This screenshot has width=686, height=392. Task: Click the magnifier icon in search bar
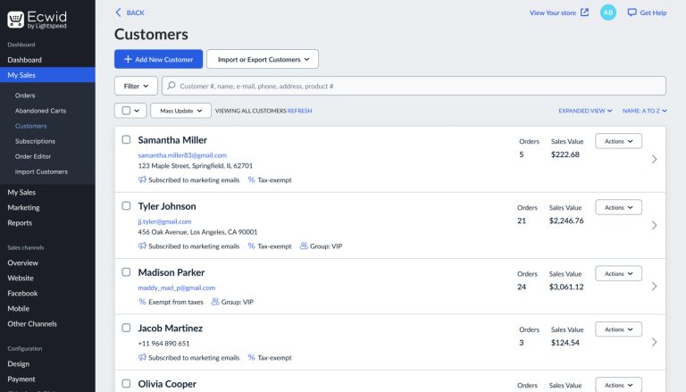pyautogui.click(x=171, y=86)
